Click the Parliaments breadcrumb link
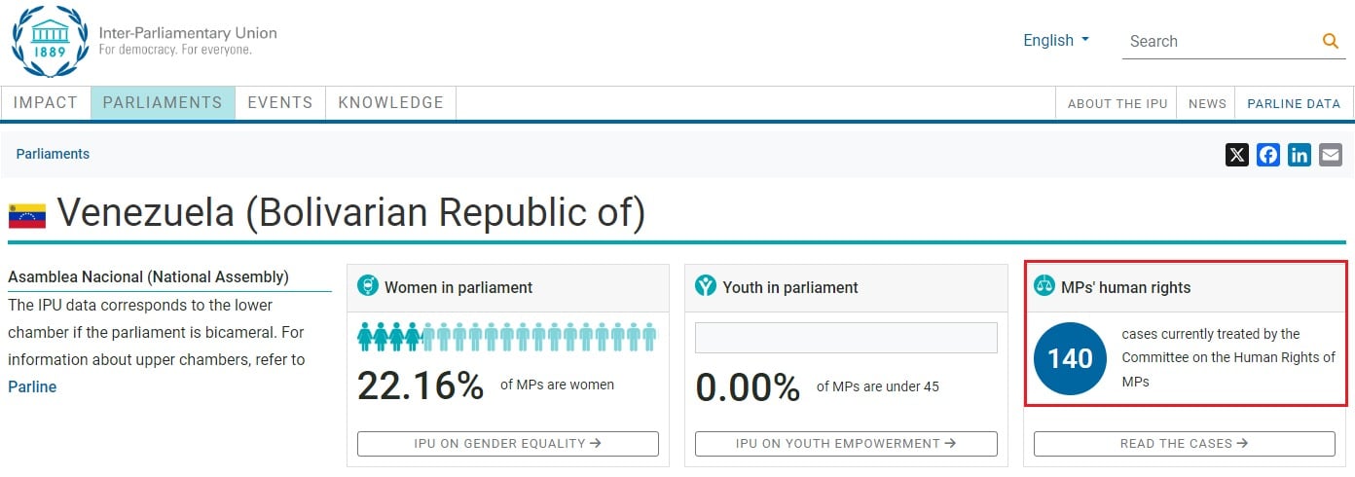This screenshot has width=1355, height=477. coord(53,154)
